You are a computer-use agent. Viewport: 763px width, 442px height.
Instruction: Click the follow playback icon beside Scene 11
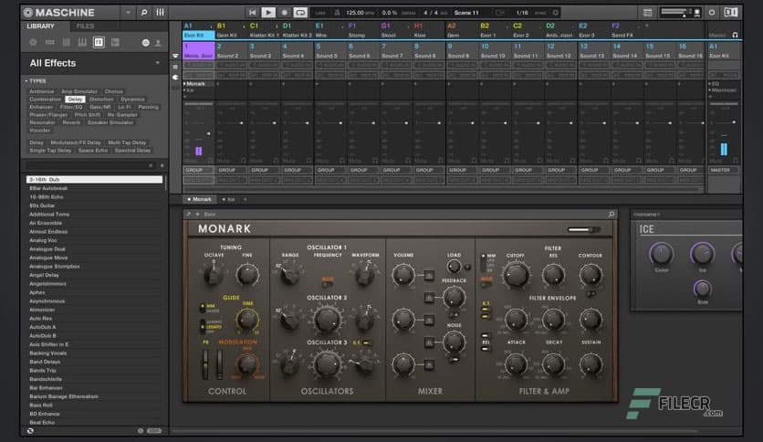point(500,13)
